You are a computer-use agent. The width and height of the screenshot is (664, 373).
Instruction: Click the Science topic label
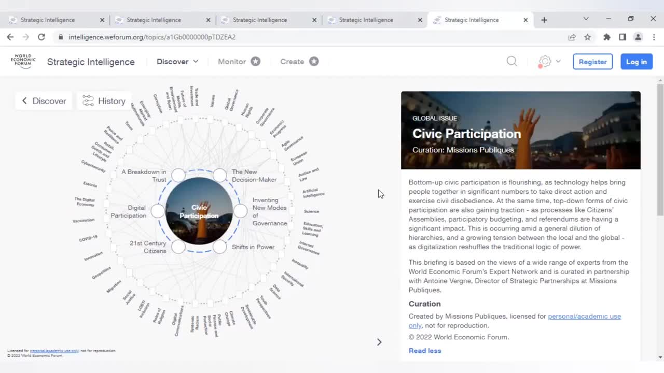[x=312, y=211]
